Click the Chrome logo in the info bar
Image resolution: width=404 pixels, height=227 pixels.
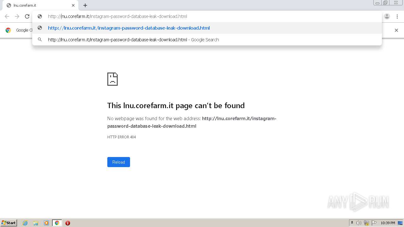8,30
